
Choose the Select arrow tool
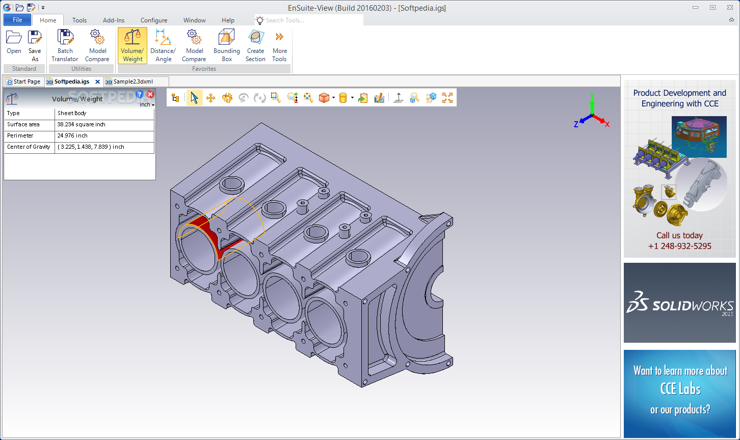coord(194,98)
